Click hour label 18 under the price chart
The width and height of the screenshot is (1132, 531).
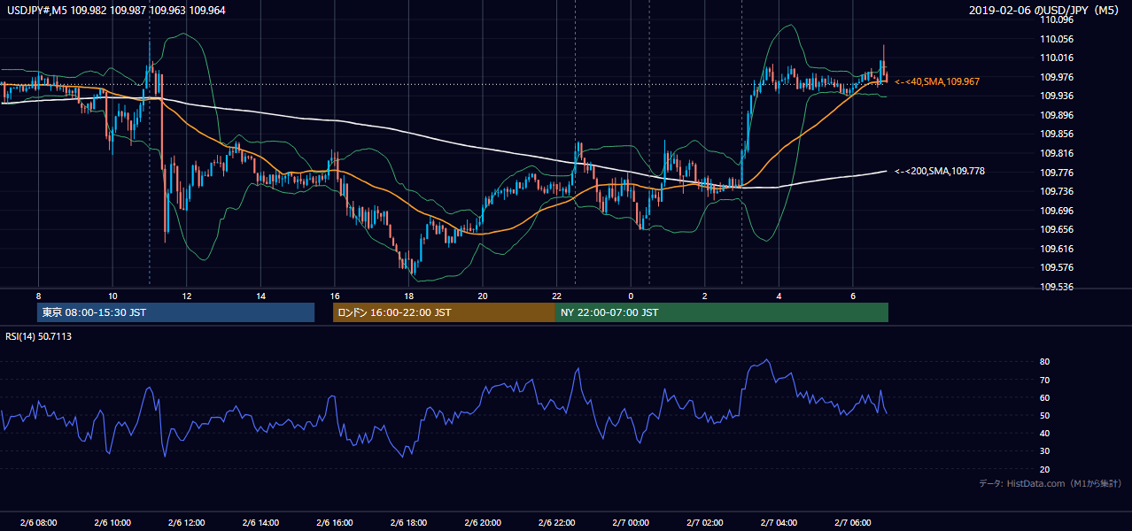(x=408, y=296)
